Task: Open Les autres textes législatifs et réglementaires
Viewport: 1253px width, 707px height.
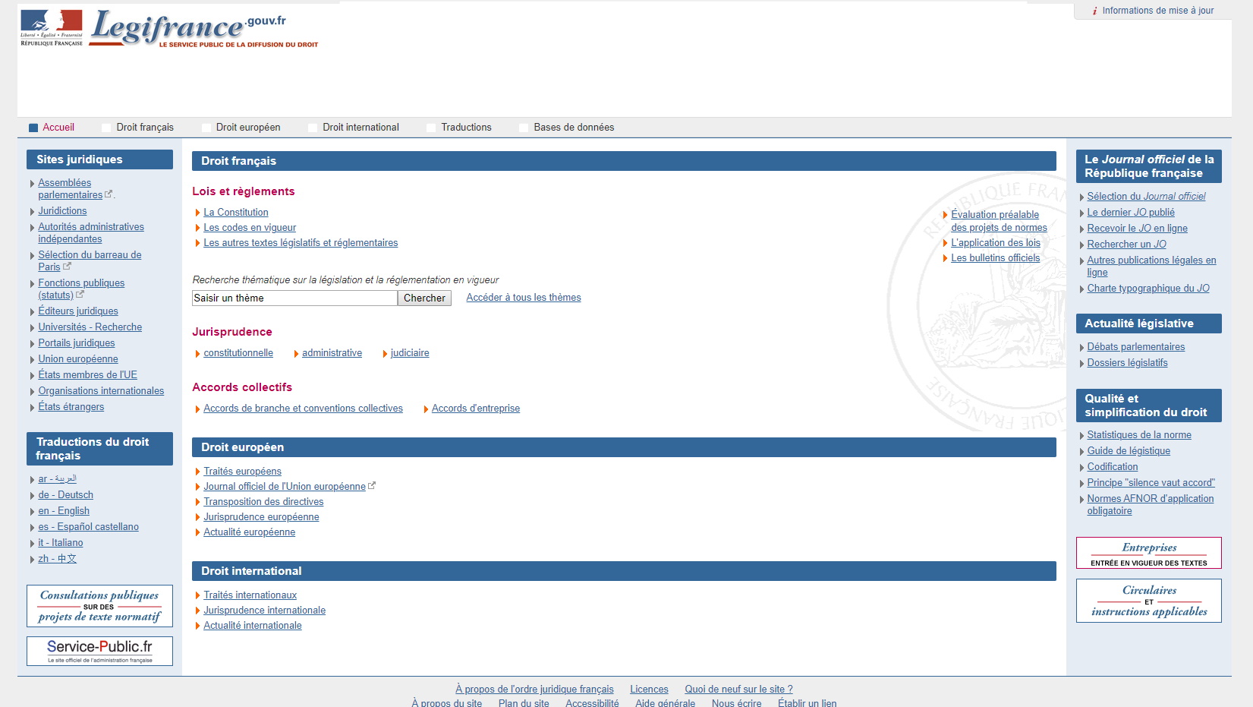Action: tap(301, 243)
